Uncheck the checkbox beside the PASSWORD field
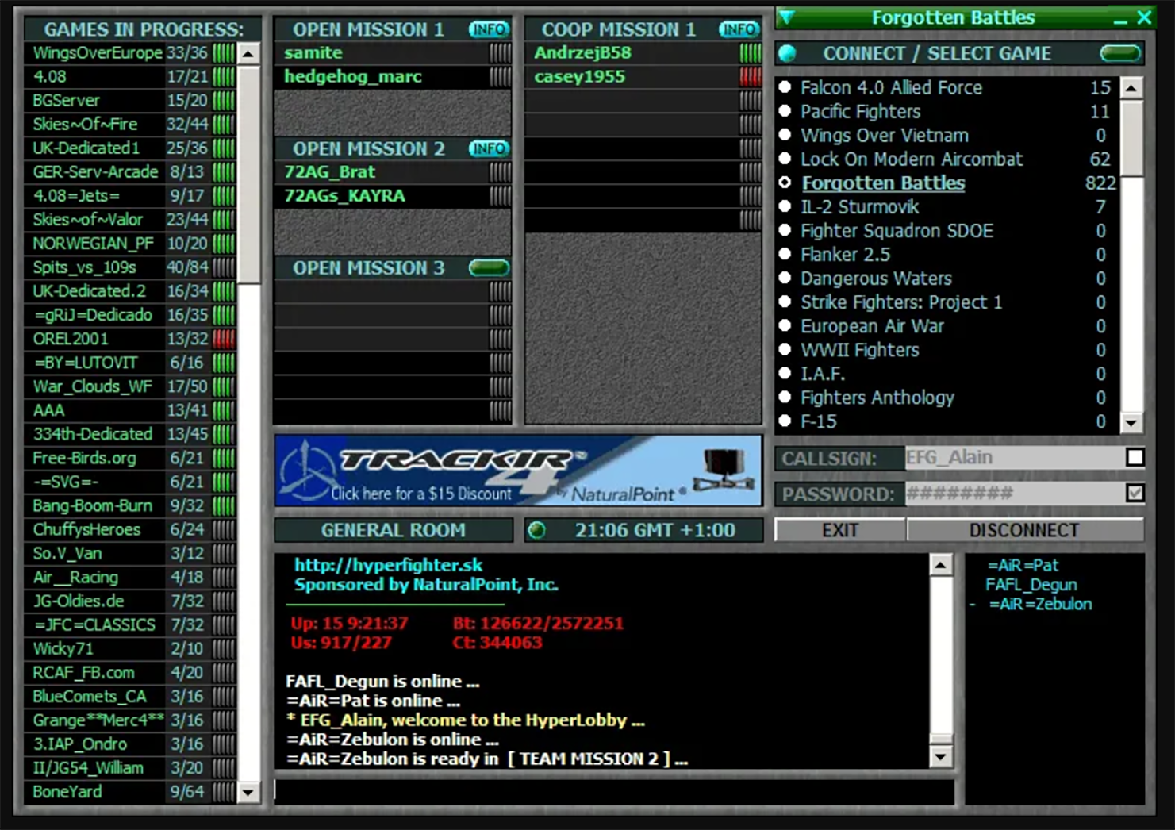This screenshot has height=830, width=1175. pyautogui.click(x=1135, y=493)
